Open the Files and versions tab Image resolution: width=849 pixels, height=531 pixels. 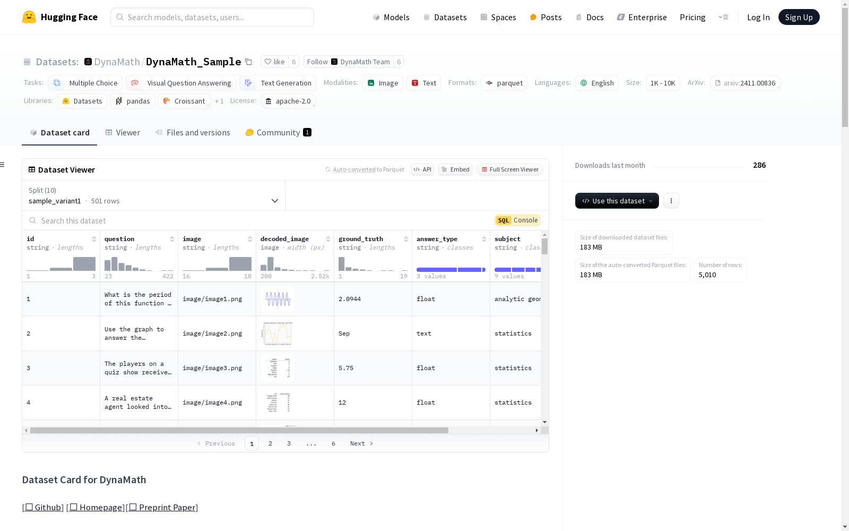tap(193, 133)
